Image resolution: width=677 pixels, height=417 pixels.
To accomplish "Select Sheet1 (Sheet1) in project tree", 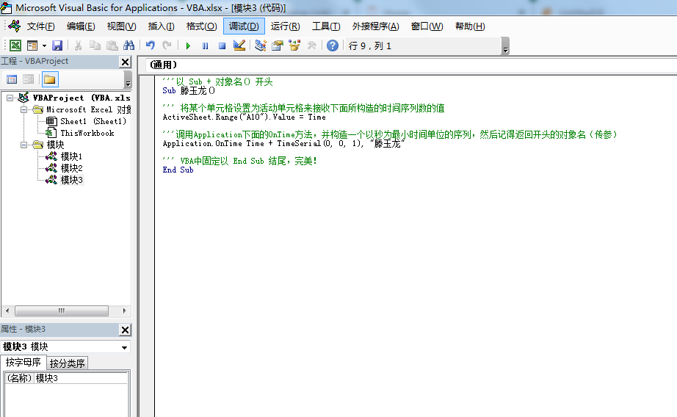I will (x=93, y=121).
